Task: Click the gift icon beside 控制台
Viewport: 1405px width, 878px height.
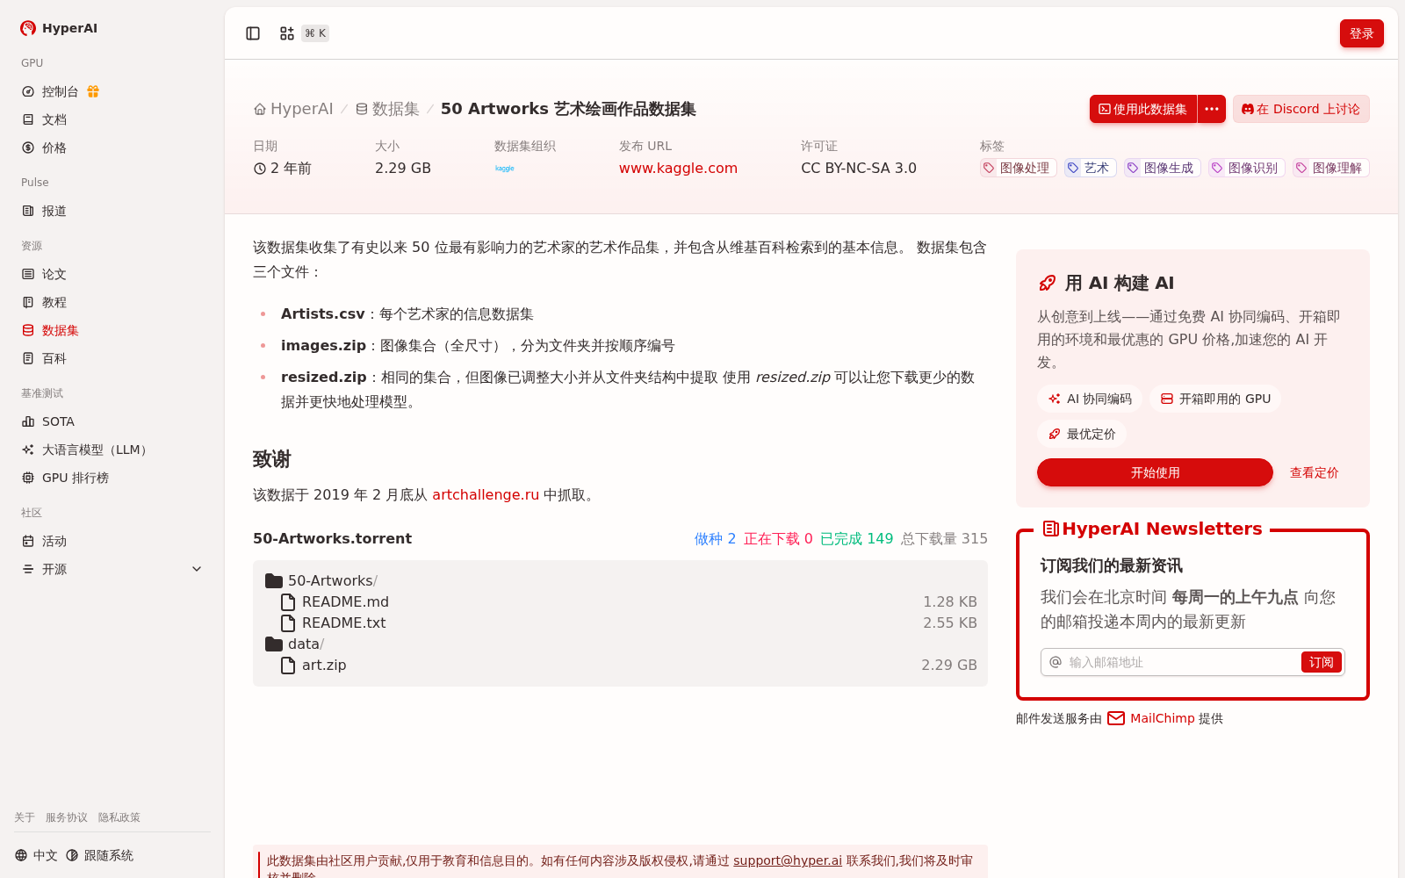Action: 93,91
